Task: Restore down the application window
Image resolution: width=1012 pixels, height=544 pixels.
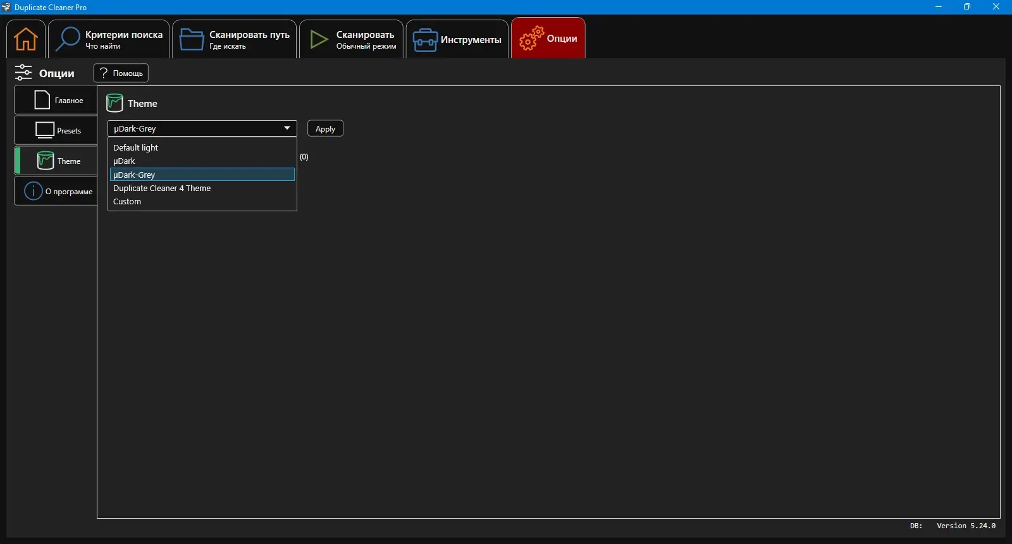Action: click(x=967, y=7)
